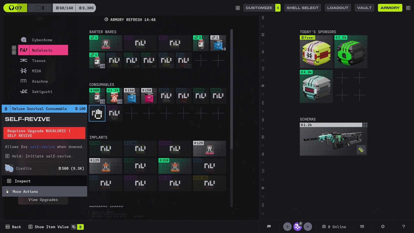The image size is (414, 233).
Task: Toggle the chat panel icon
Action: click(x=269, y=226)
